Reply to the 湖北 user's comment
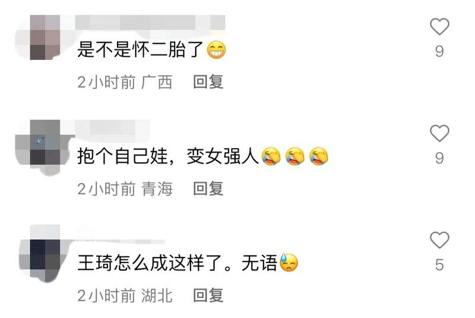This screenshot has width=475, height=318. point(208,295)
